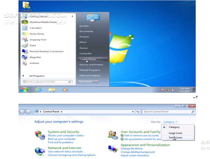Screen dimensions: 210x159
Task: Open Windows Explorer folder taskbar icon
Action: [x=52, y=90]
